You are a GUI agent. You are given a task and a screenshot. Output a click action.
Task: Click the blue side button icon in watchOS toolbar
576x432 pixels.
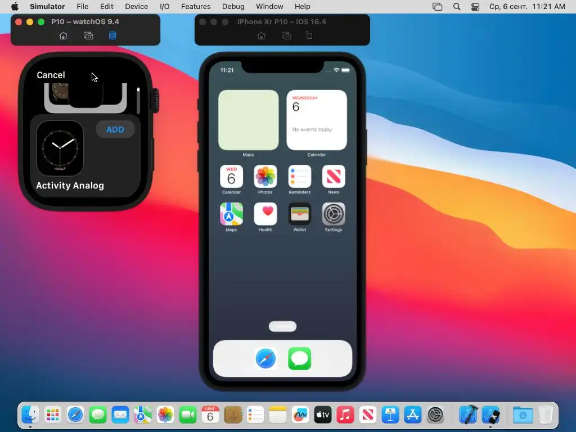(x=112, y=35)
